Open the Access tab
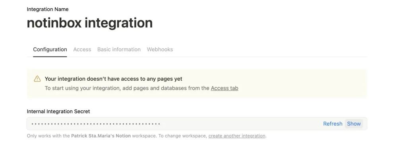 82,49
